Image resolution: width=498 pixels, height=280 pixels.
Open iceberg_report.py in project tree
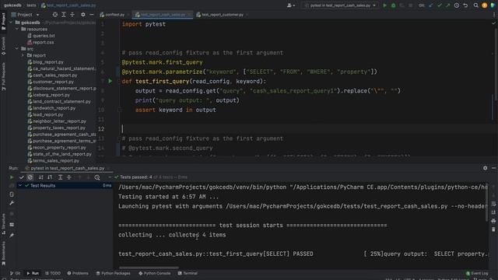coord(48,95)
